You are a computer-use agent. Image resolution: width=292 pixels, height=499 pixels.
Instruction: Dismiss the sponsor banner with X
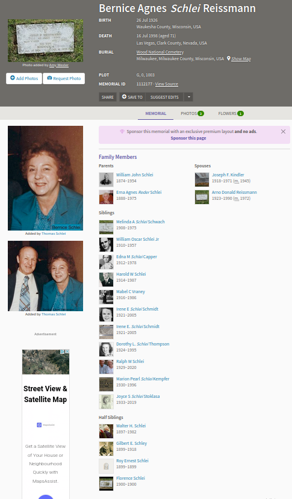[283, 131]
